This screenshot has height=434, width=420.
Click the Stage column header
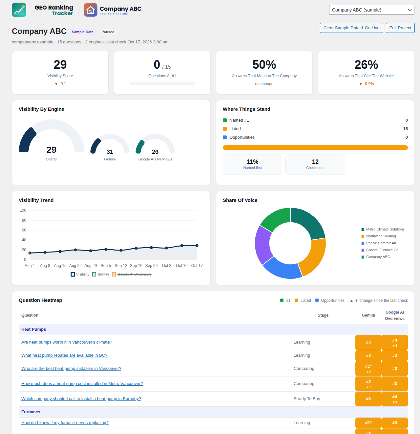(323, 315)
